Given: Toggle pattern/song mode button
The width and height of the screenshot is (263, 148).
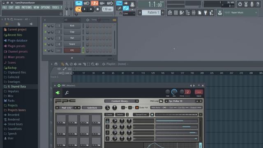Looking at the screenshot, I should [x=78, y=9].
